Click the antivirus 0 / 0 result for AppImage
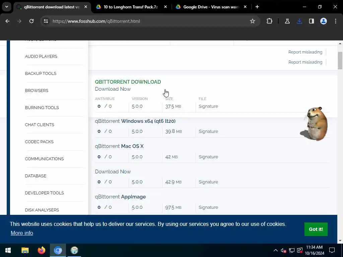The width and height of the screenshot is (343, 257). pyautogui.click(x=105, y=207)
